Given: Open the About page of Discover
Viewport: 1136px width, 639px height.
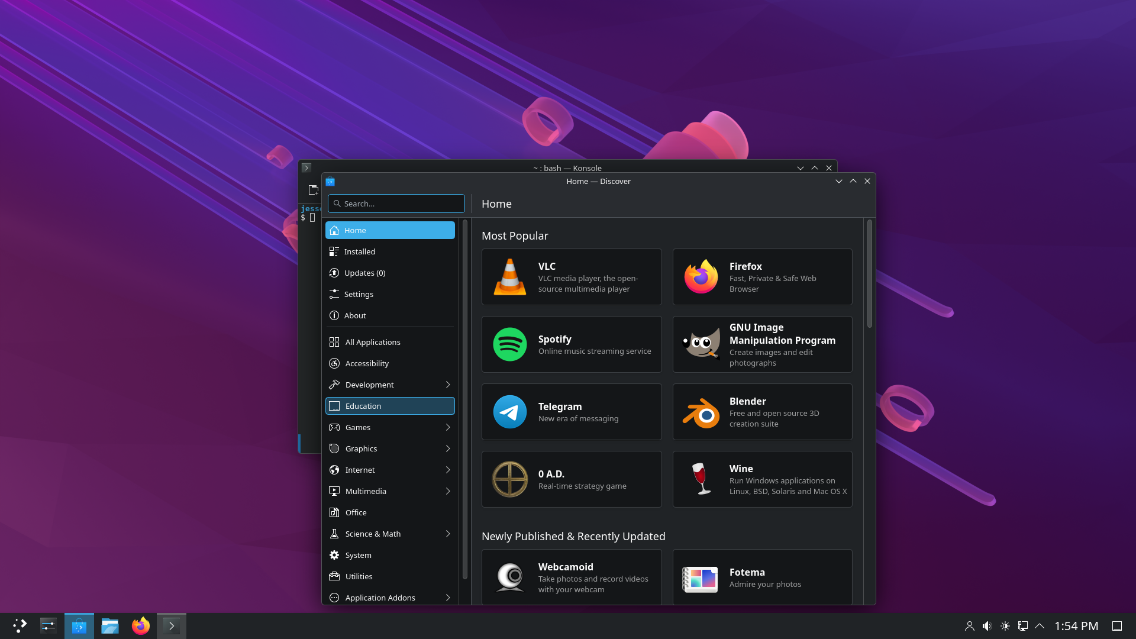Looking at the screenshot, I should click(x=390, y=315).
